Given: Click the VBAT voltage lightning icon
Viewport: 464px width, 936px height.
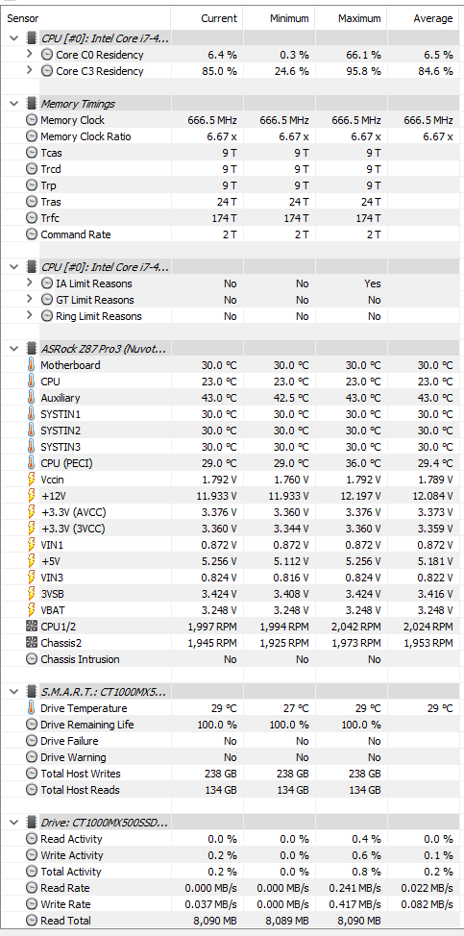Looking at the screenshot, I should (32, 609).
